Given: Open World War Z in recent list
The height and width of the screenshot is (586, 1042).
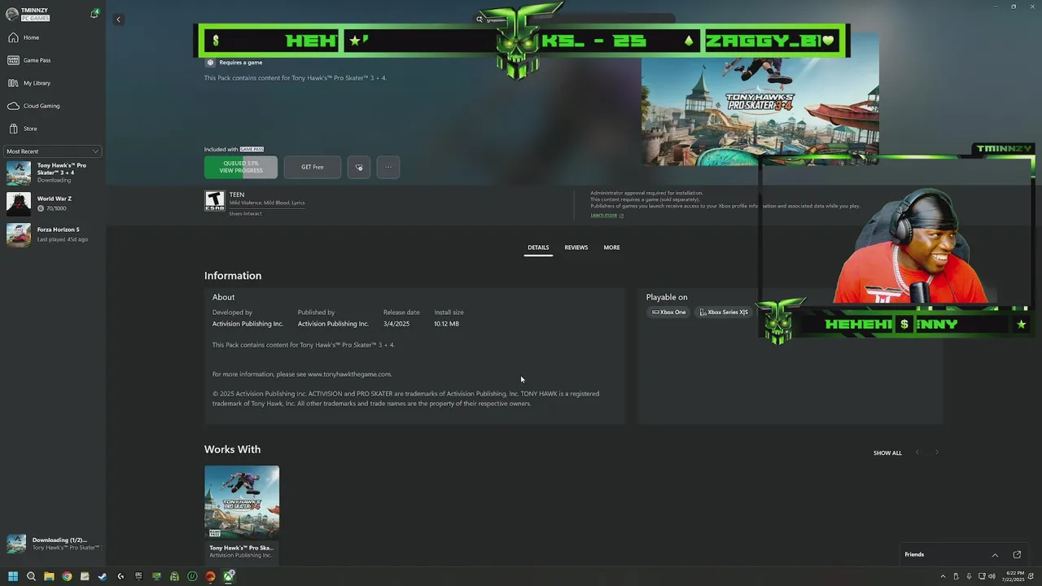Looking at the screenshot, I should point(52,203).
